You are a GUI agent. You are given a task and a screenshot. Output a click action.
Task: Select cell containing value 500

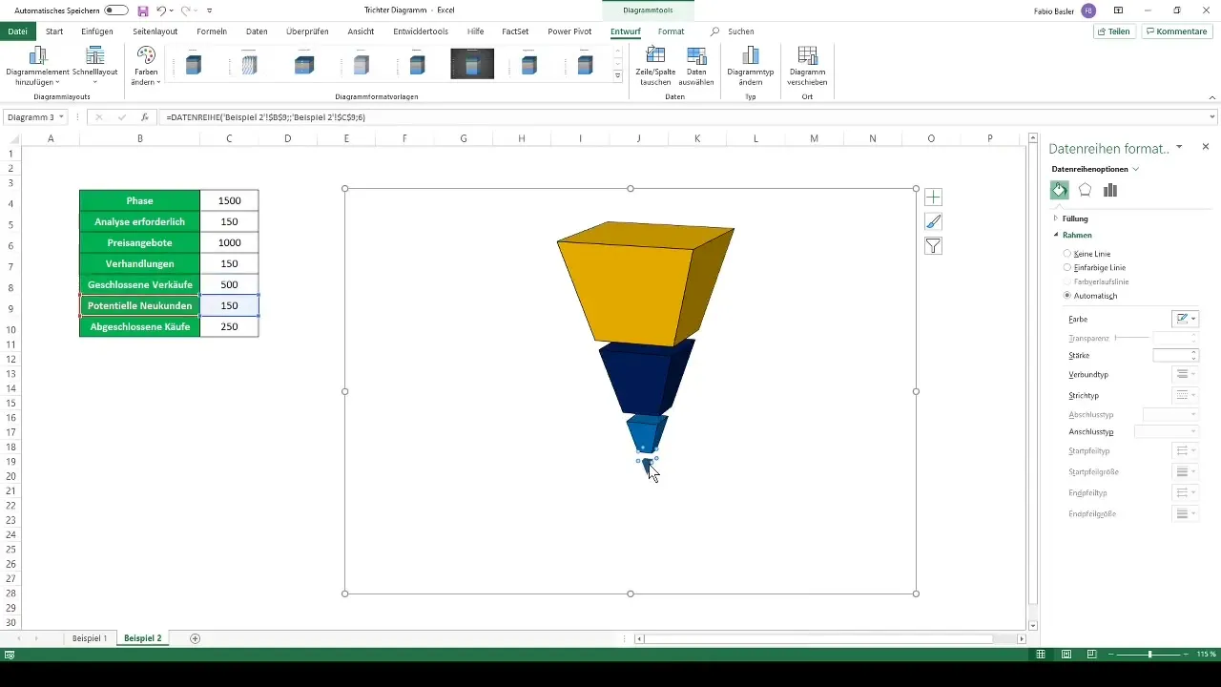(229, 284)
